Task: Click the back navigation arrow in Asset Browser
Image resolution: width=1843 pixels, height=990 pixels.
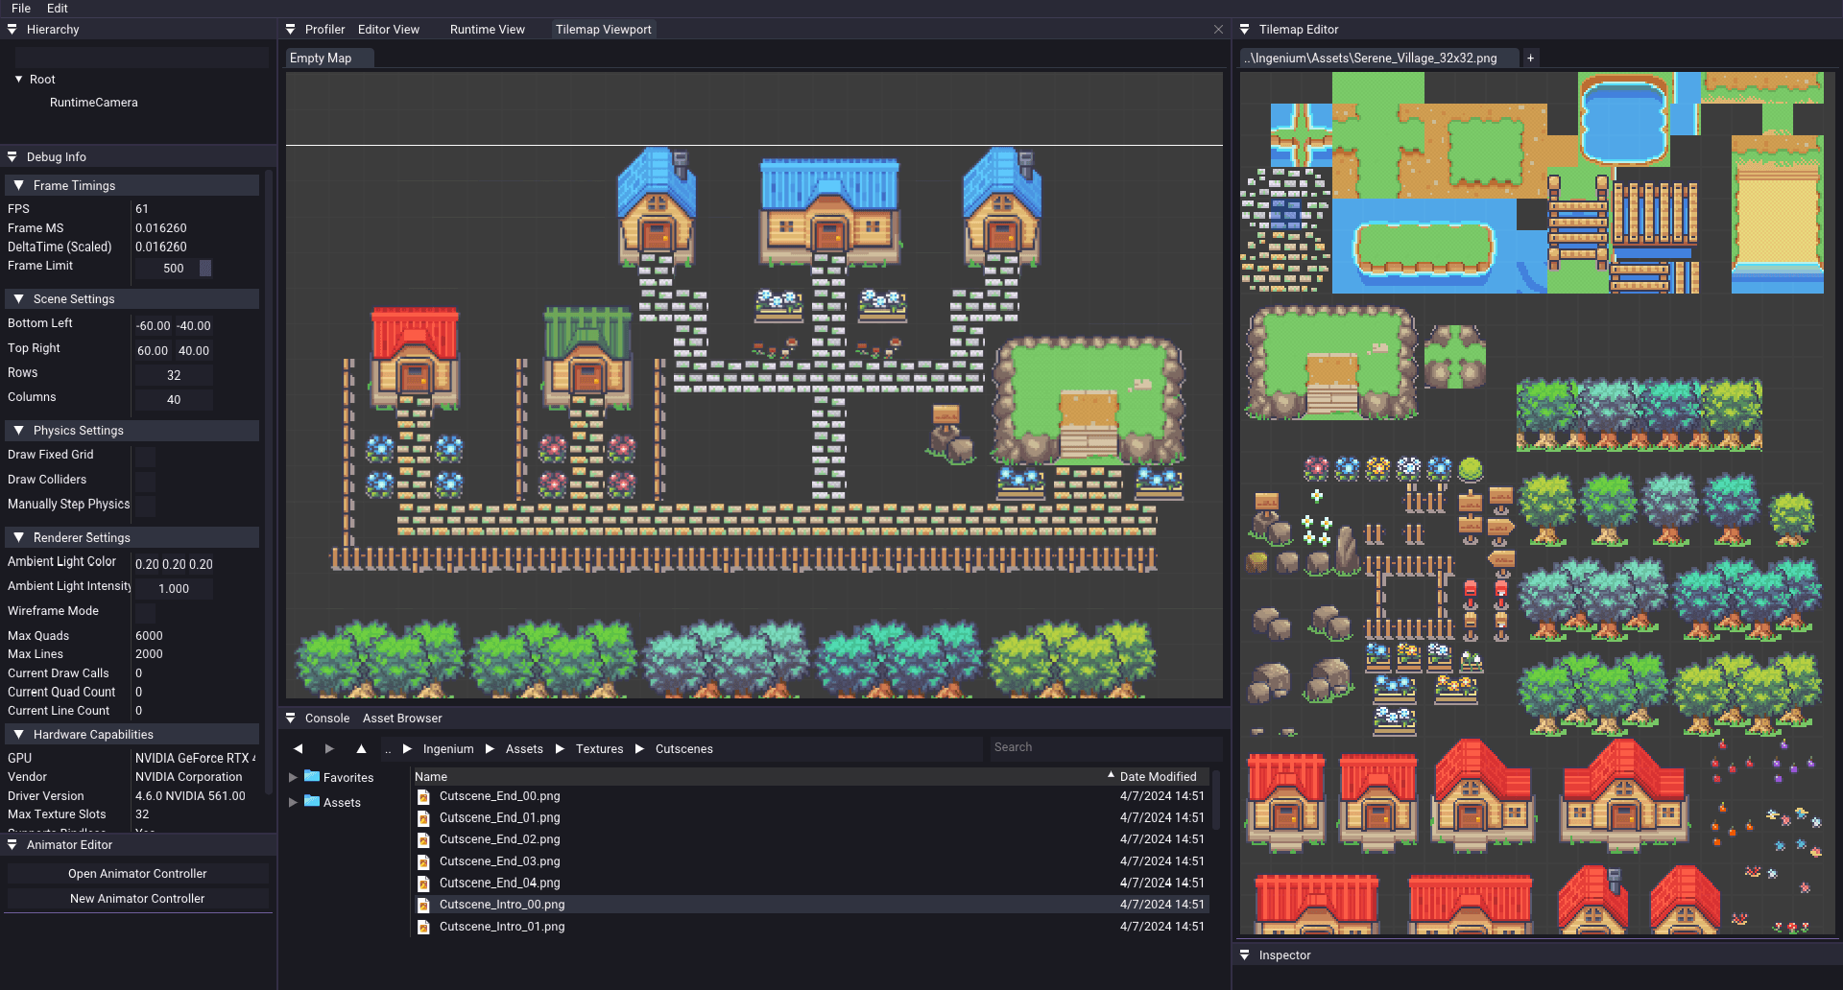Action: click(x=298, y=748)
